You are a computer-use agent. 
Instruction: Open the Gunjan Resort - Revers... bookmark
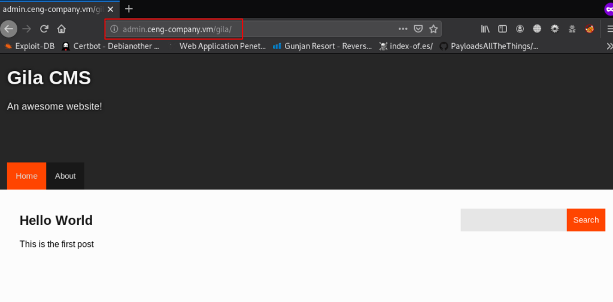pyautogui.click(x=322, y=46)
